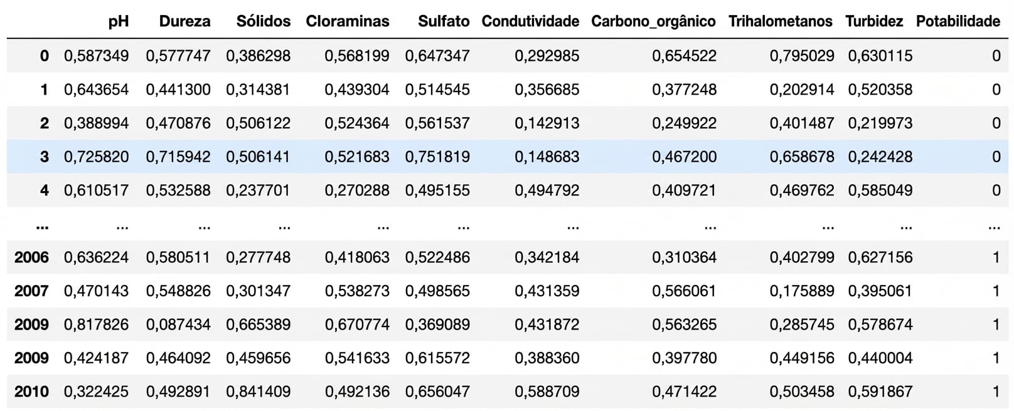Select Condutividade value 0,588709

(547, 392)
